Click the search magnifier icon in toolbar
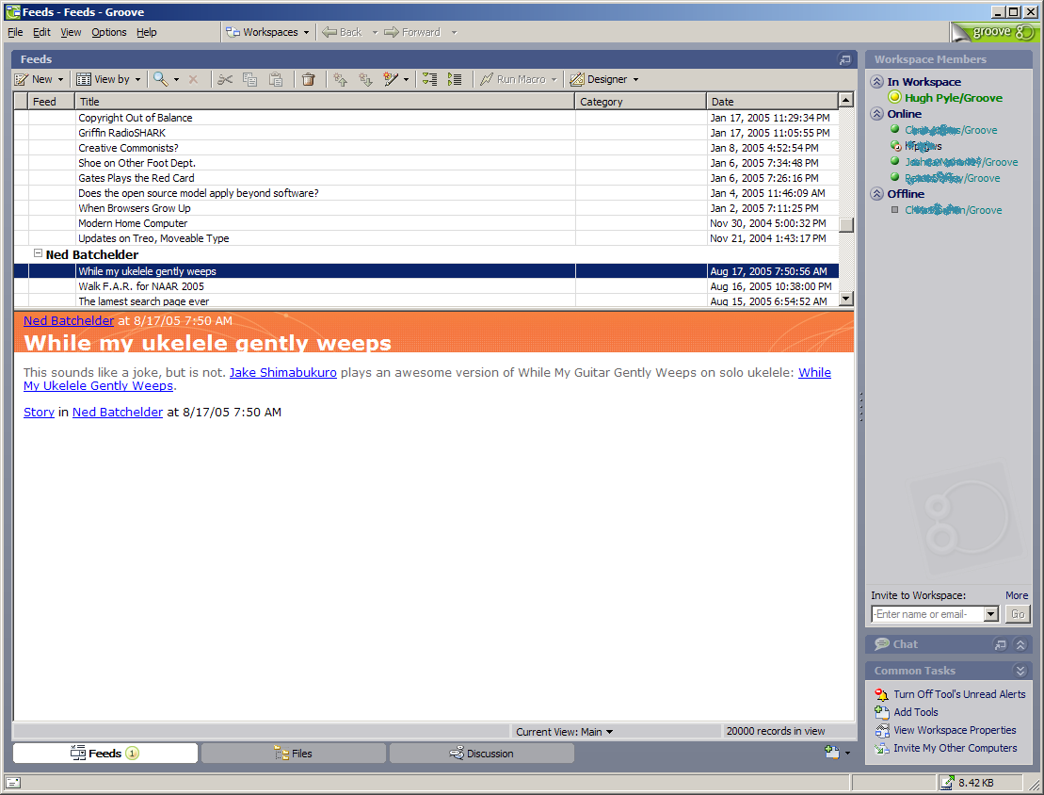 (x=161, y=79)
